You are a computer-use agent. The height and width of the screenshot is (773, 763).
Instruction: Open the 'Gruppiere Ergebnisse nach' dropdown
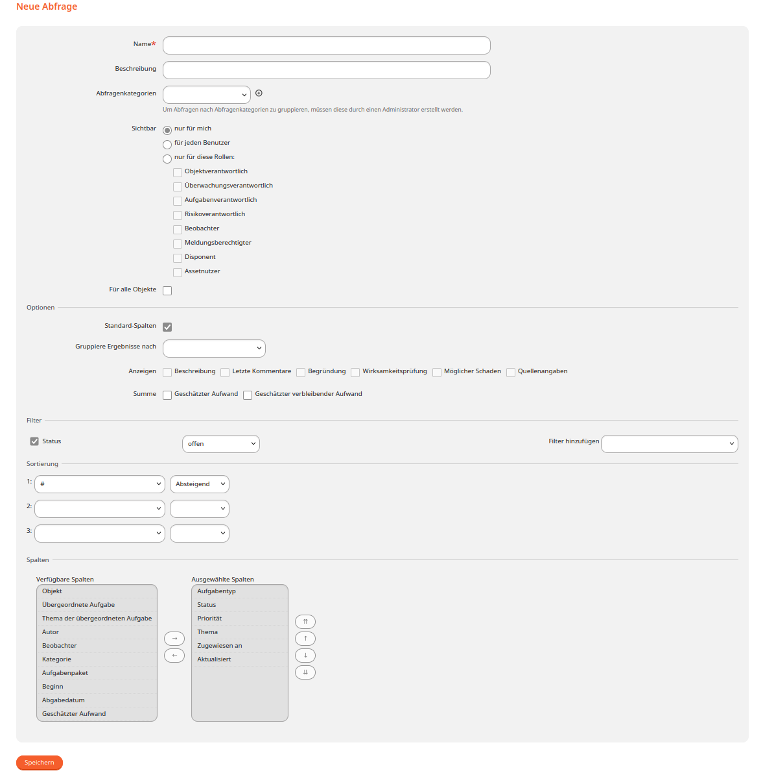tap(214, 348)
